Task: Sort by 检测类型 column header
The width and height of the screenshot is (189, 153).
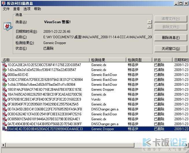Action: tap(139, 60)
